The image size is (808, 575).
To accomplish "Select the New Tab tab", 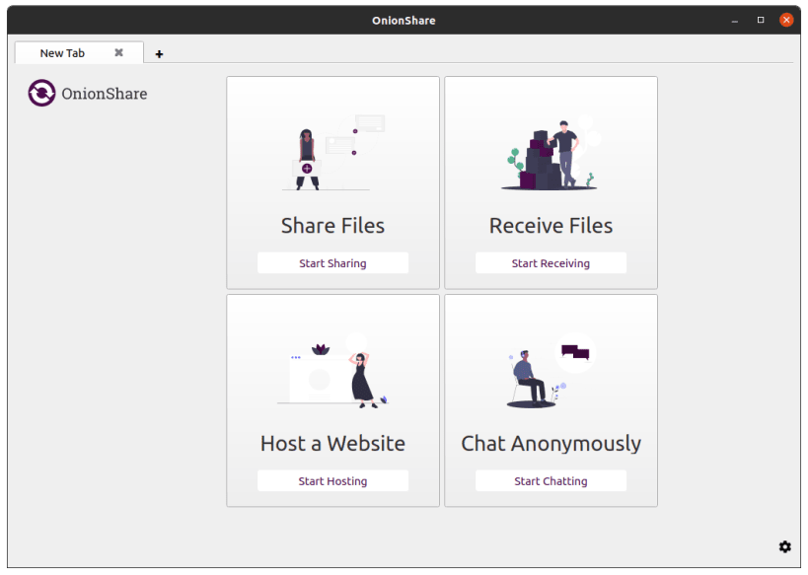I will coord(79,52).
